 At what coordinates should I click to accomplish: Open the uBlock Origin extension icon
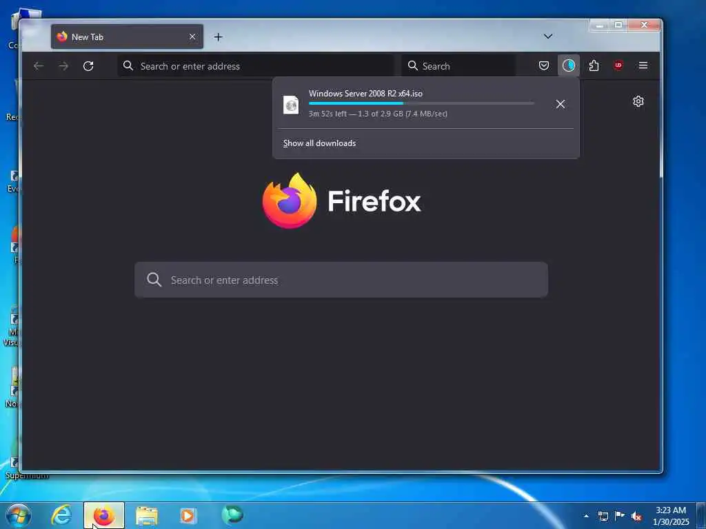618,65
